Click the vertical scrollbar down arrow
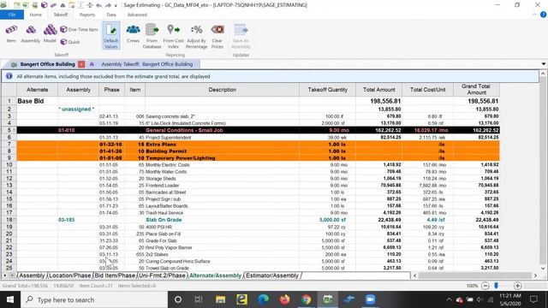This screenshot has width=548, height=308. pyautogui.click(x=543, y=268)
